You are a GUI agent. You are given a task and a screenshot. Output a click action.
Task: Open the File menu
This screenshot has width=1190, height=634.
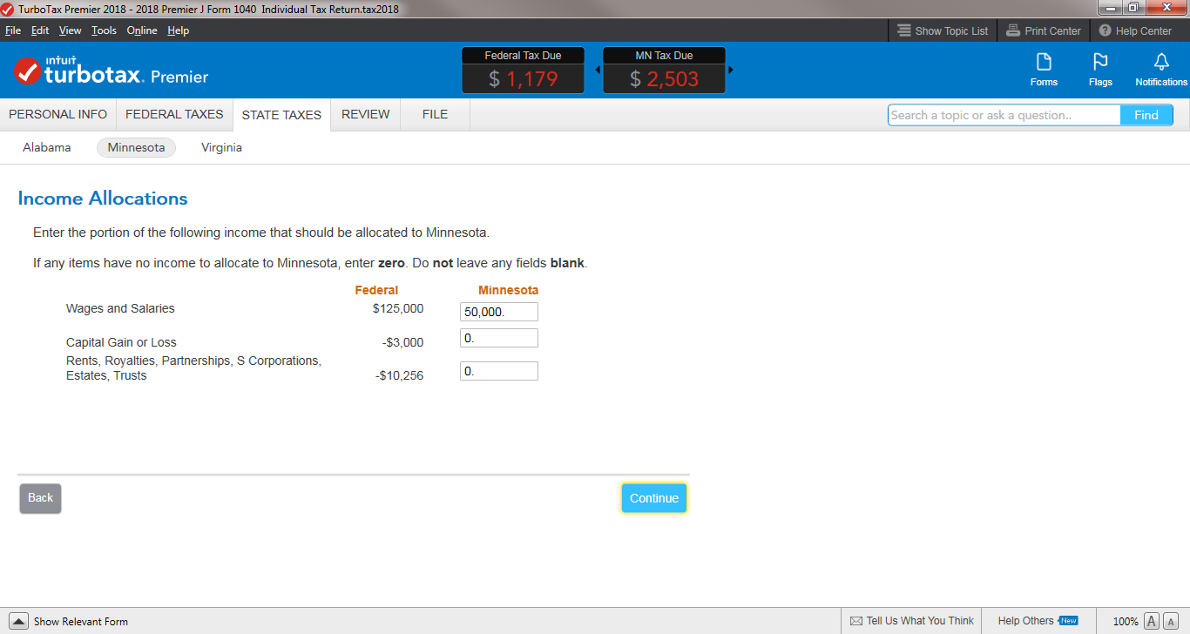pos(12,30)
